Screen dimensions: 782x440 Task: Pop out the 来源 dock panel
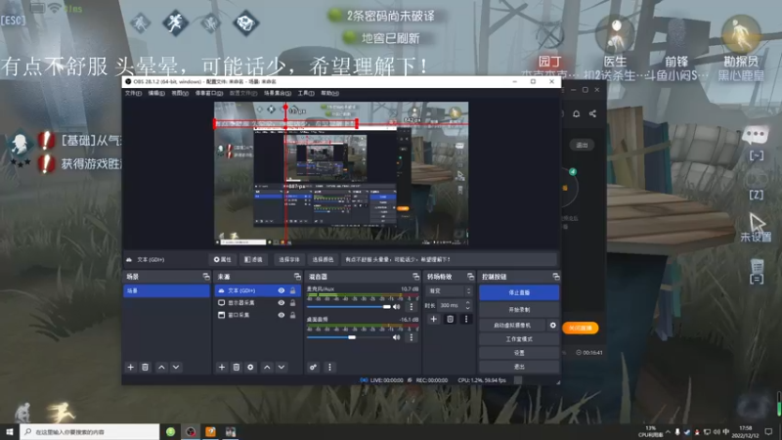297,277
